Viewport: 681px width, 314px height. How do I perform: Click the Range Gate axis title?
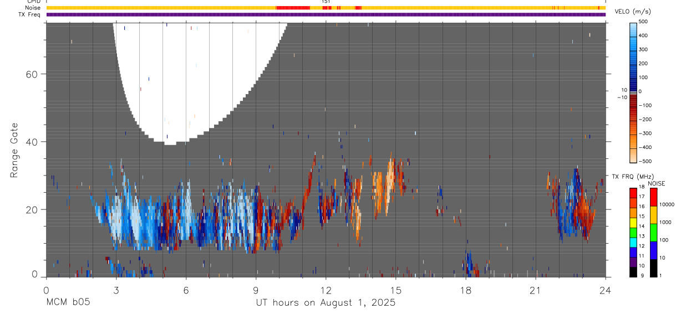tap(14, 150)
